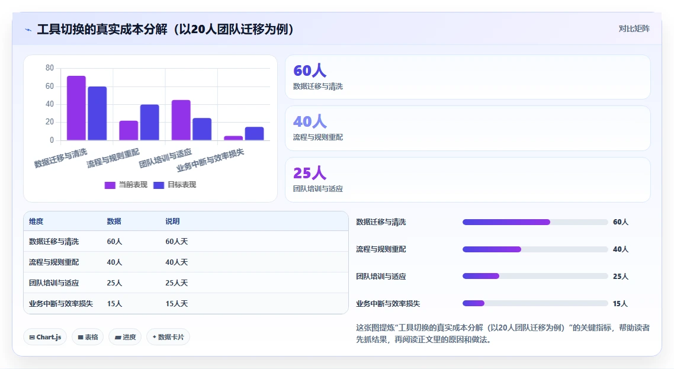Click the 25人天 table cell
Screen dimensions: 674x369
click(x=176, y=283)
